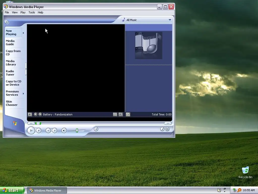The image size is (258, 194).
Task: Click the network connection tray icon
Action: tap(235, 190)
